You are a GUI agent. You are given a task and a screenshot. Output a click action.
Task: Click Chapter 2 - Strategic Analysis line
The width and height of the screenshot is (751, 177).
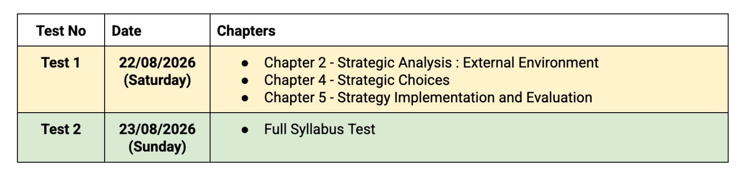(x=431, y=62)
